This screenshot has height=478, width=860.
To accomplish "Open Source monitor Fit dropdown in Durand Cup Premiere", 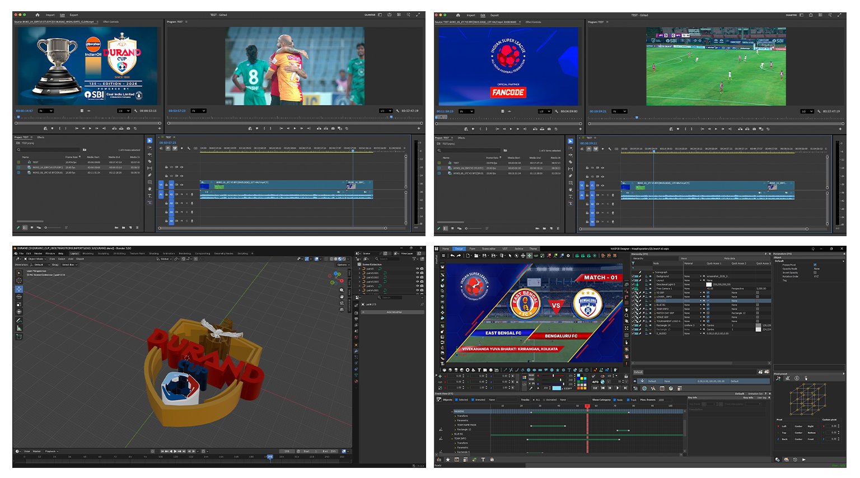I will [46, 111].
